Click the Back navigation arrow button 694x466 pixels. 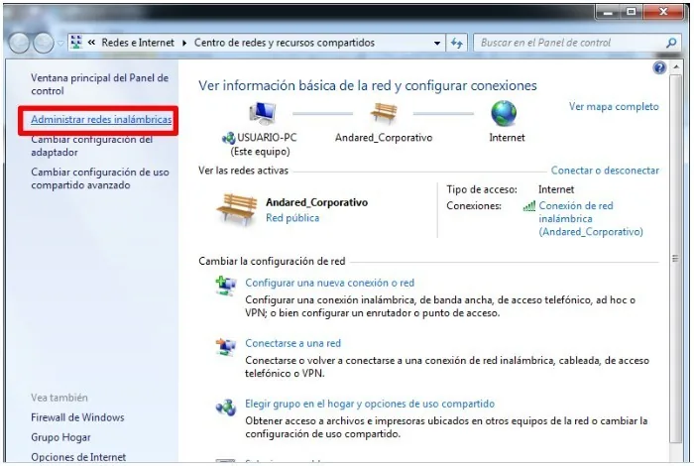point(19,43)
